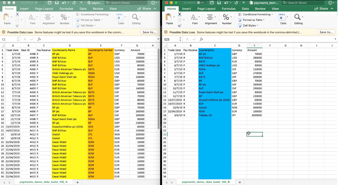Click Share in the left workbook
Image resolution: width=338 pixels, height=185 pixels.
click(144, 9)
